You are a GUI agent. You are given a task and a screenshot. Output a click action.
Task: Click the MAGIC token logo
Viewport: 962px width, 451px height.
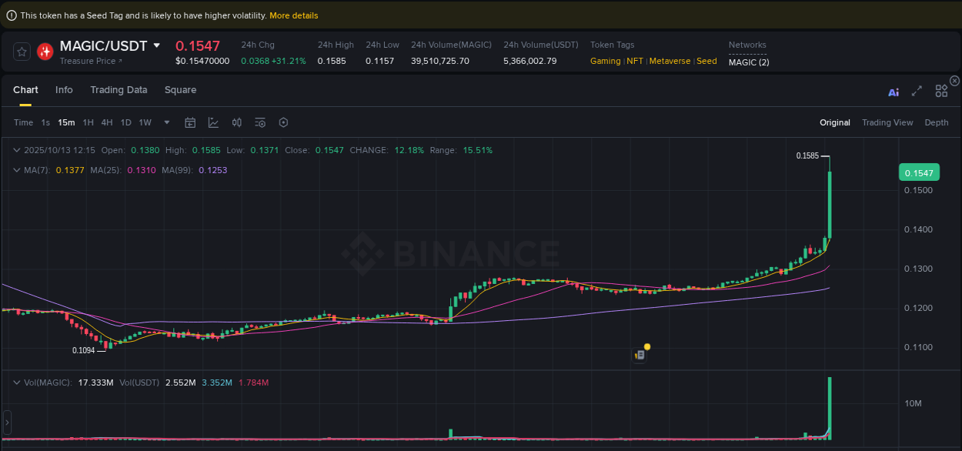[x=45, y=52]
